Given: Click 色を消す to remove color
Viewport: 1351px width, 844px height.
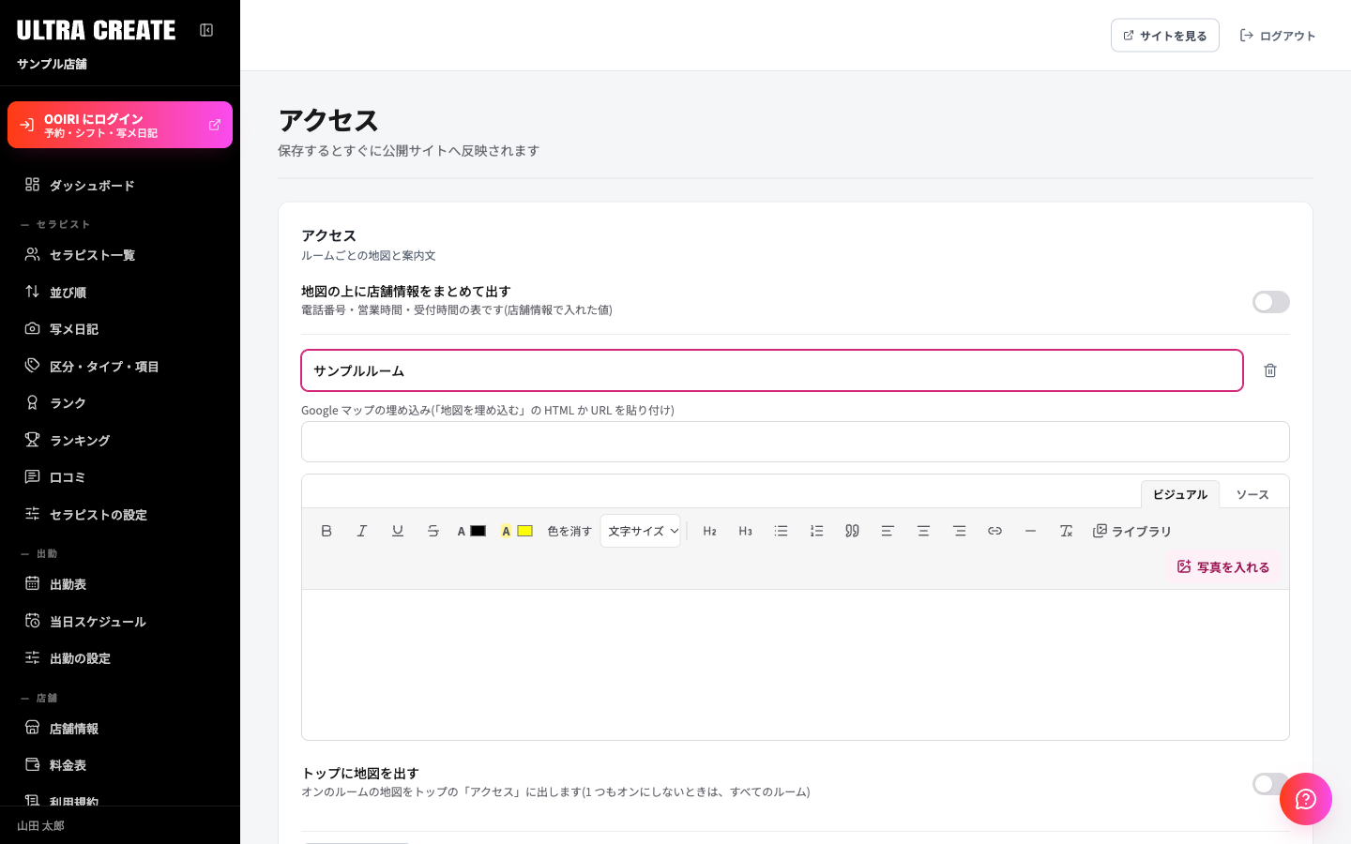Looking at the screenshot, I should click(x=569, y=531).
